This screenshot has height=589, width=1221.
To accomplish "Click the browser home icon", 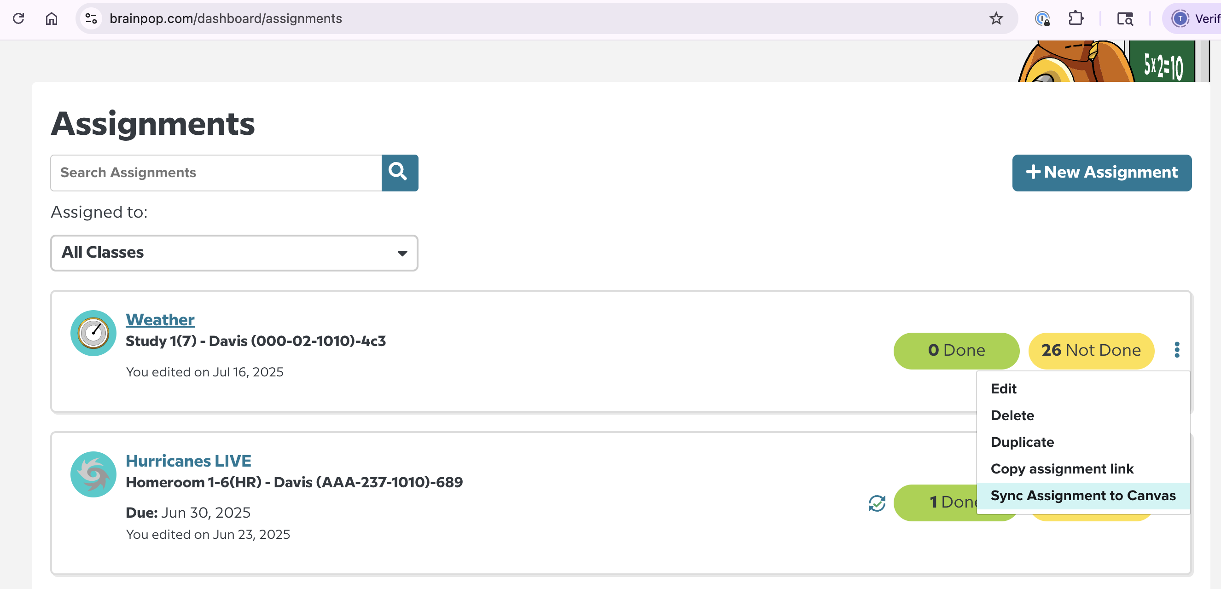I will click(x=51, y=18).
